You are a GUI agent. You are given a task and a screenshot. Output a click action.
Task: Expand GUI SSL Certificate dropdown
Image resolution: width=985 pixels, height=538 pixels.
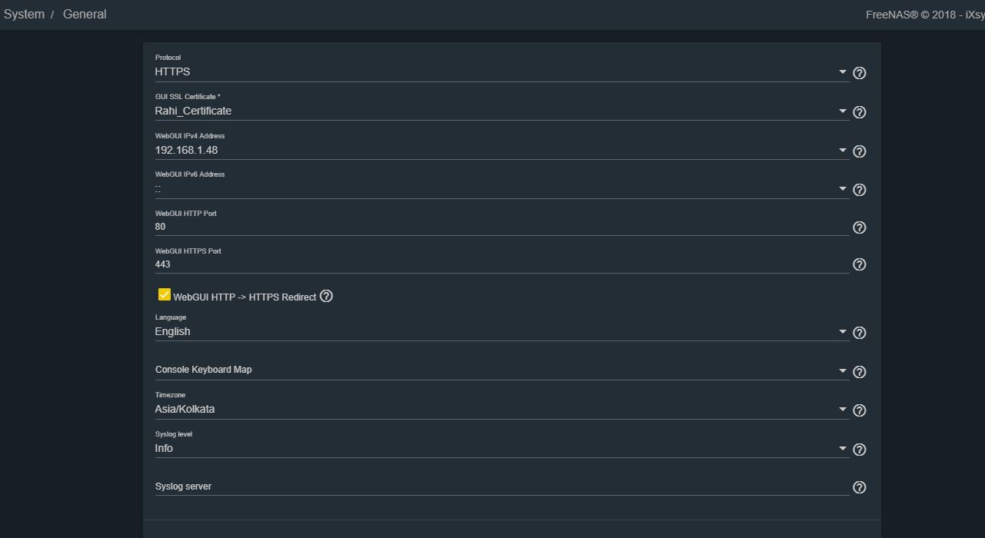(502, 111)
